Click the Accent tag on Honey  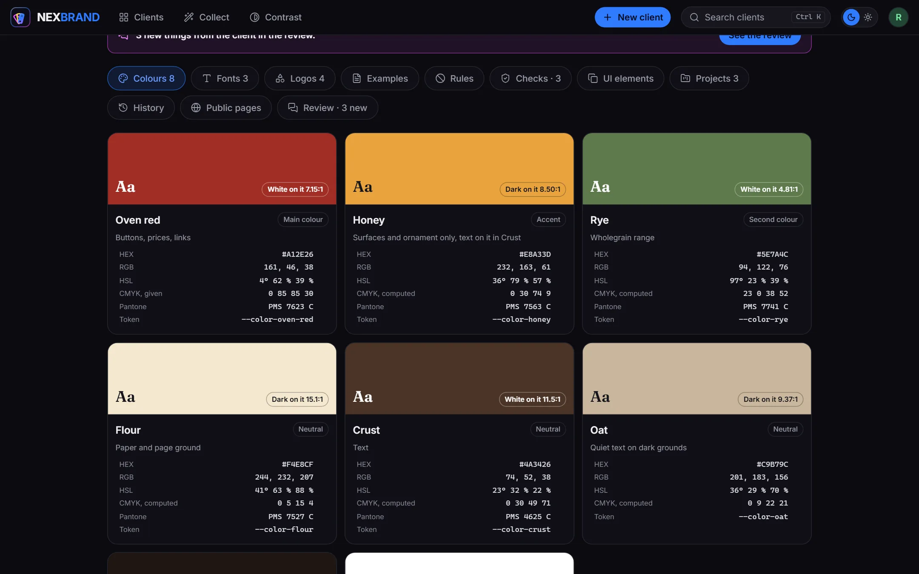(548, 219)
